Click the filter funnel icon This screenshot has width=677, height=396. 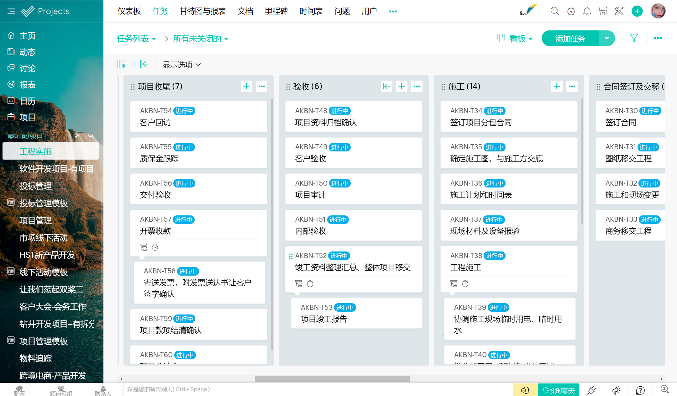click(634, 38)
